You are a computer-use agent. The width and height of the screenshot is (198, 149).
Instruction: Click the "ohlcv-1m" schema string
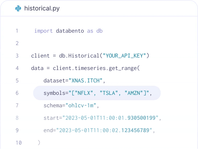coord(81,105)
